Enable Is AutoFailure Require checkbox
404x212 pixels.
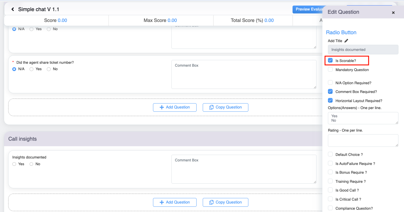330,163
